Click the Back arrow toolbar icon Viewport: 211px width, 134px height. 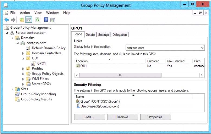(x=6, y=20)
